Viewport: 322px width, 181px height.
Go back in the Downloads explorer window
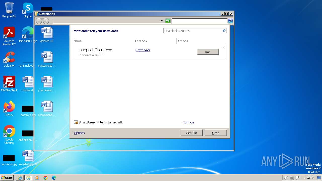pos(39,21)
